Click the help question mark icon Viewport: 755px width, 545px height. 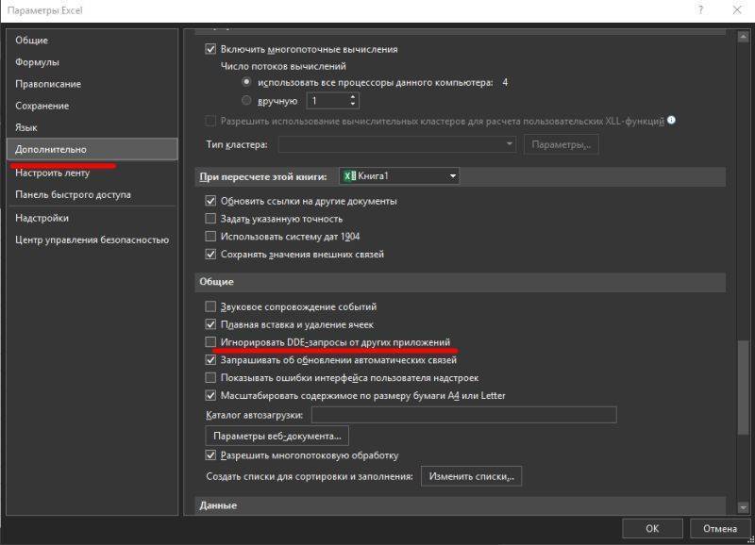pyautogui.click(x=701, y=10)
